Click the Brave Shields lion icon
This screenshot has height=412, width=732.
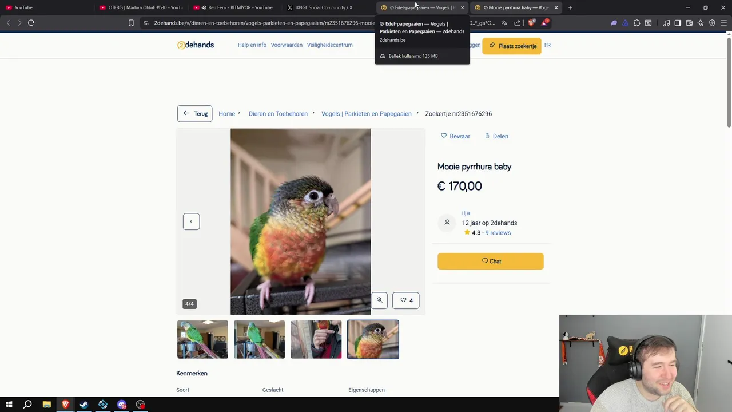tap(531, 23)
